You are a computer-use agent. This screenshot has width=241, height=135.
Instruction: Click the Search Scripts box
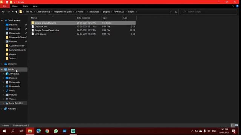click(x=209, y=12)
